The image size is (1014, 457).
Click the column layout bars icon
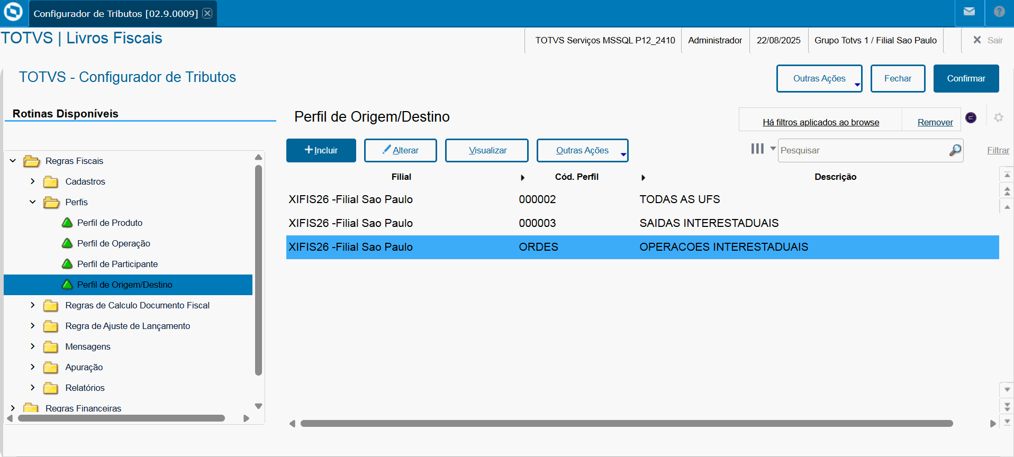(x=757, y=149)
